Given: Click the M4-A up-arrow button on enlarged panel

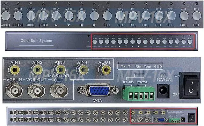Looking at the screenshot, I should click(56, 16).
